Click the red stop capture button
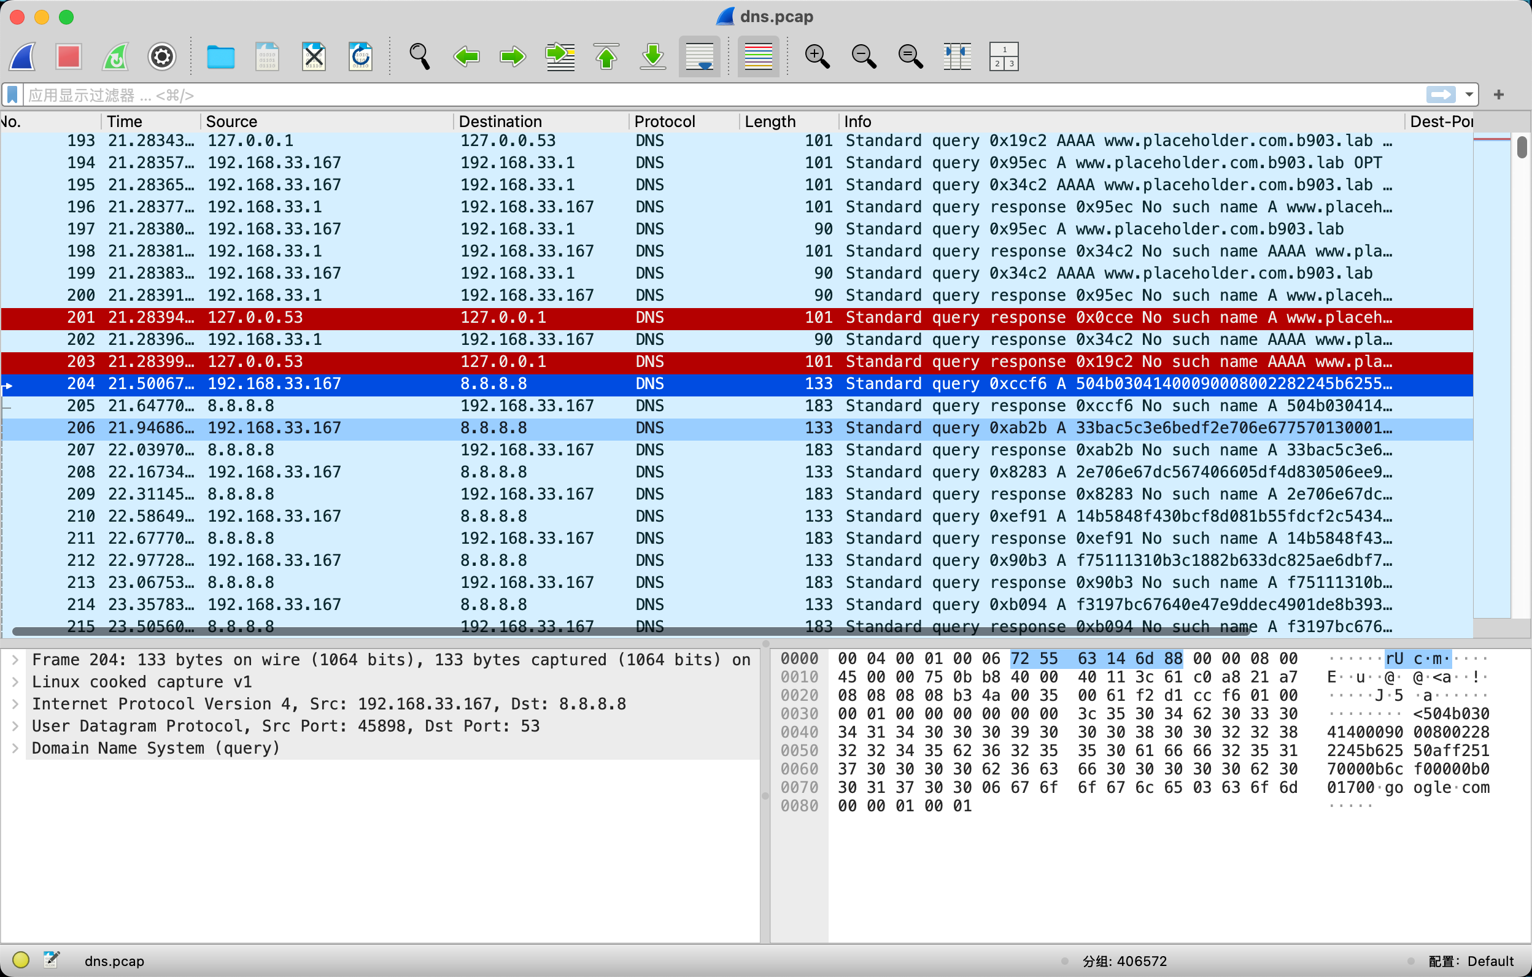Image resolution: width=1532 pixels, height=977 pixels. (69, 56)
